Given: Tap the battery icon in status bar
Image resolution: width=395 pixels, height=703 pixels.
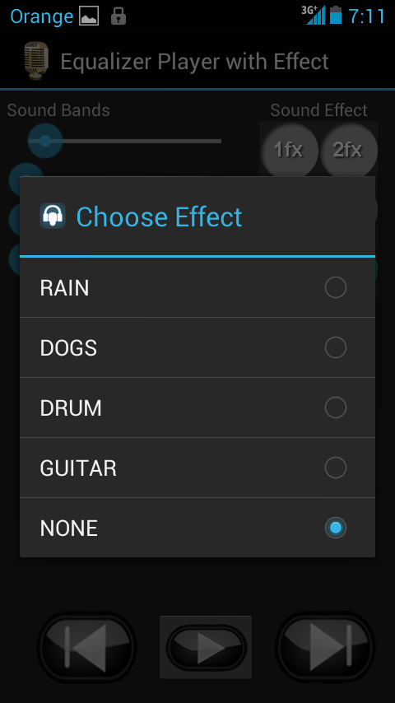Looking at the screenshot, I should [336, 16].
